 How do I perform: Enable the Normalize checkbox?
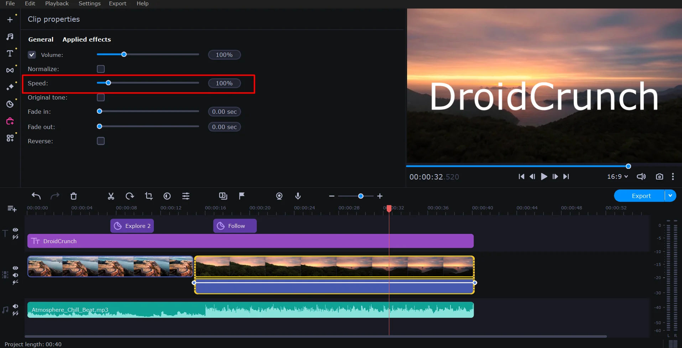[x=101, y=69]
